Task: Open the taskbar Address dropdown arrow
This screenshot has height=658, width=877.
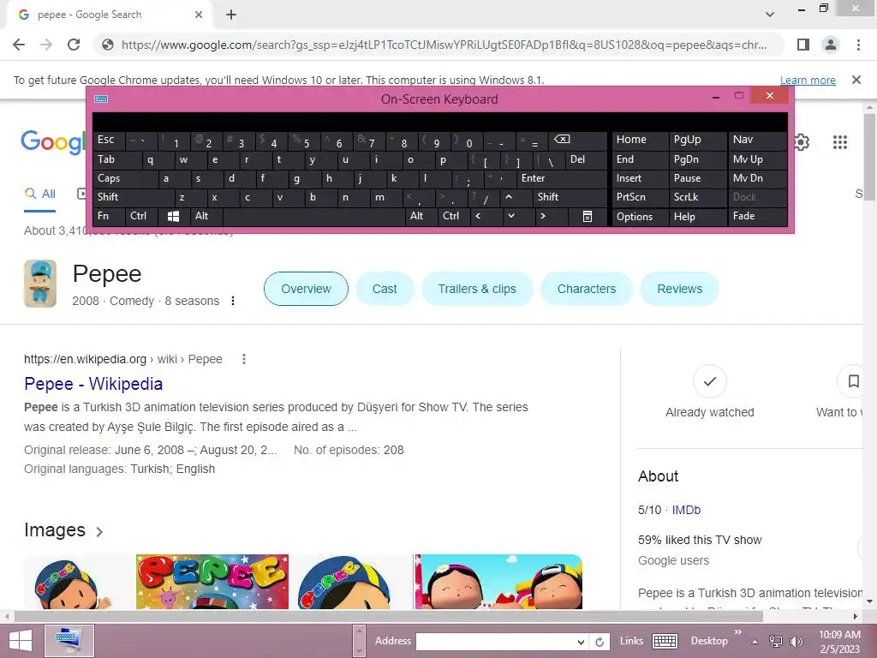Action: [582, 642]
